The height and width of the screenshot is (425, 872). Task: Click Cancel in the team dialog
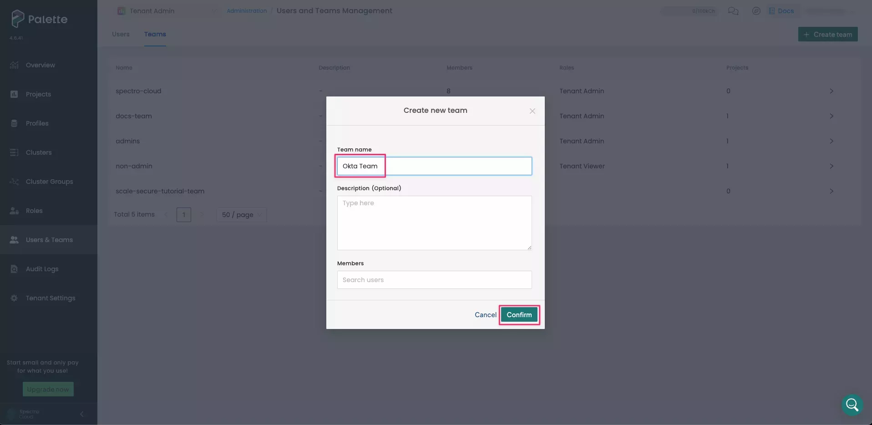click(x=485, y=315)
